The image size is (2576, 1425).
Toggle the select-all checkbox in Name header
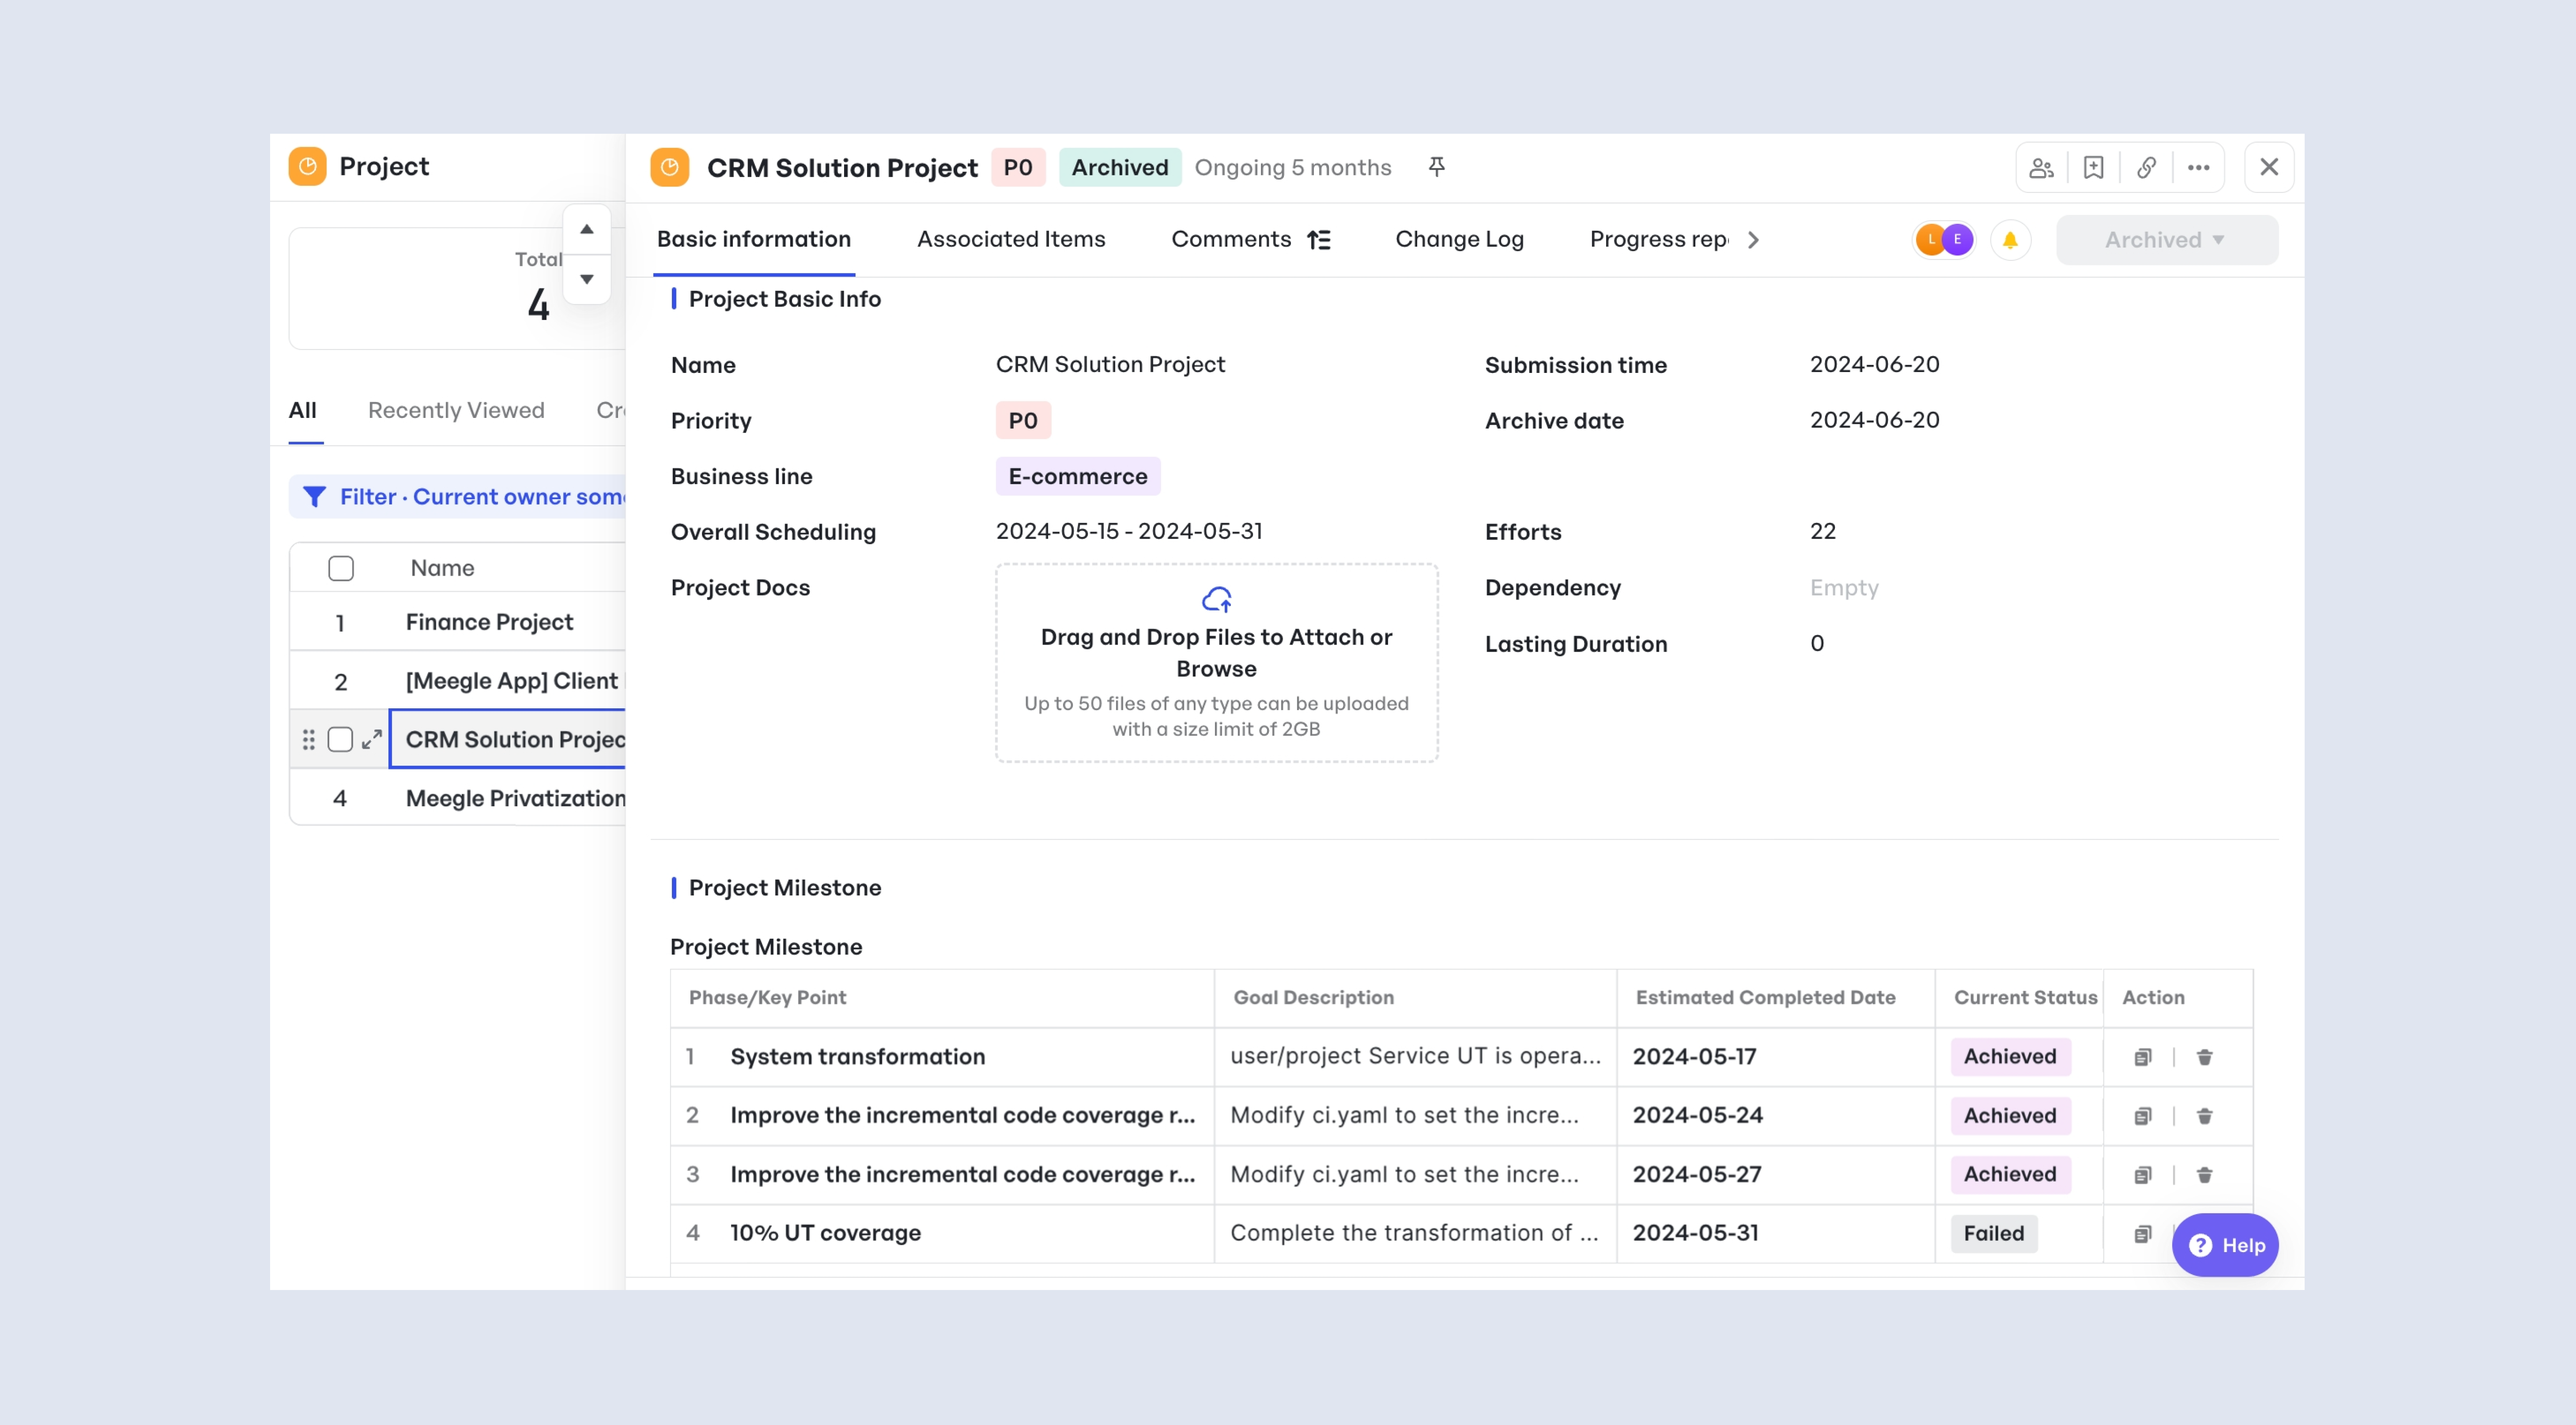coord(341,569)
